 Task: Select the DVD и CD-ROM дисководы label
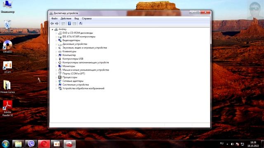(78, 33)
